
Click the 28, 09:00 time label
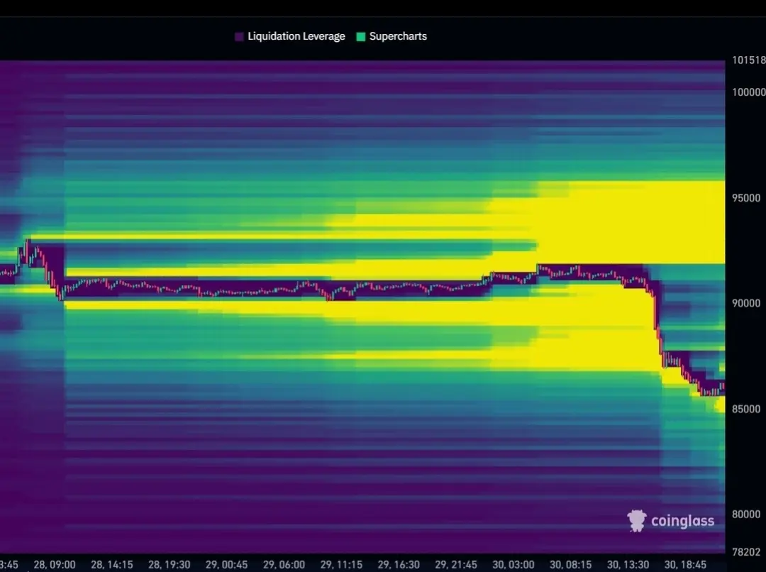click(x=54, y=565)
